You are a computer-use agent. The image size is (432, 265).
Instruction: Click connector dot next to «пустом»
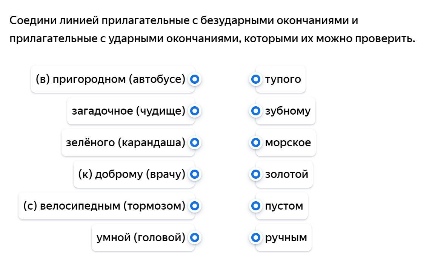pyautogui.click(x=255, y=206)
